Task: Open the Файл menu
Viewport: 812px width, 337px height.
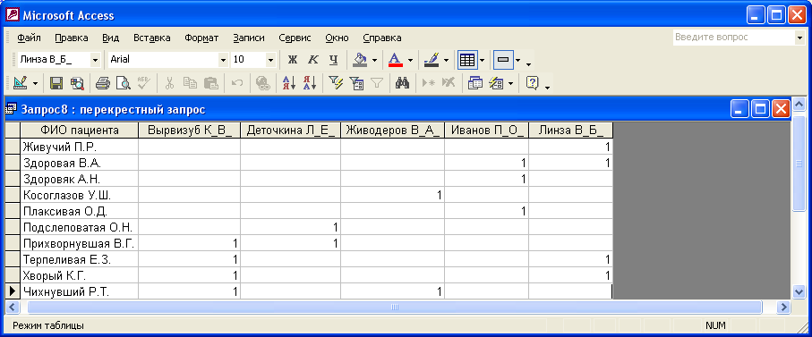Action: tap(29, 38)
